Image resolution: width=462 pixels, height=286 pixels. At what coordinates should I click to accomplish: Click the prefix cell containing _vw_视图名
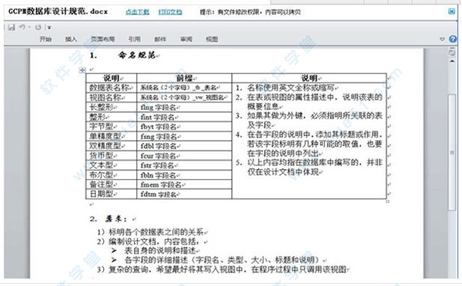(185, 98)
